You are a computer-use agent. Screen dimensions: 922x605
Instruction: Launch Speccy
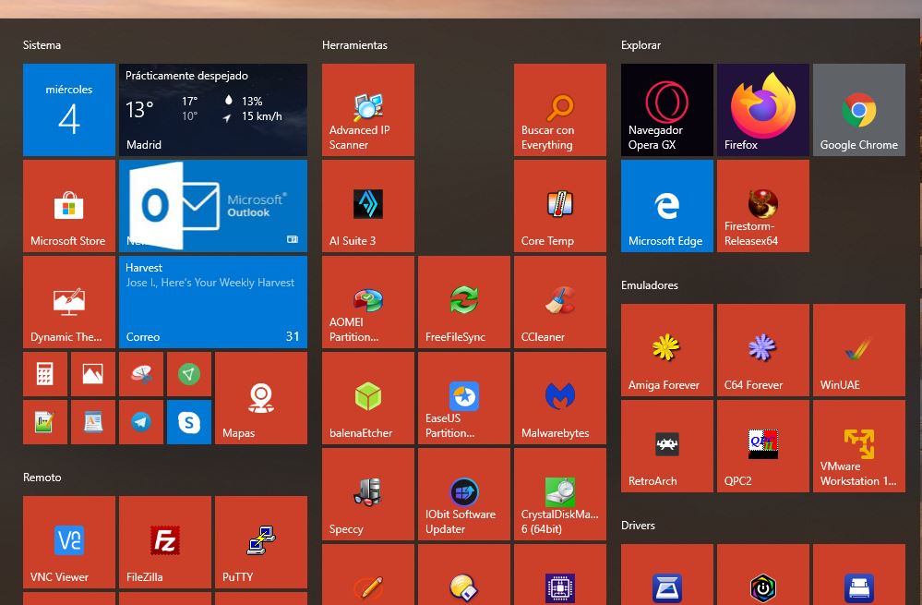point(368,494)
